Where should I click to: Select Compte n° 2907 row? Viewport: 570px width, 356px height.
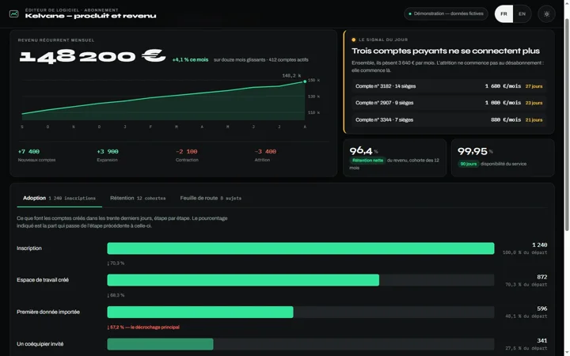pos(449,103)
